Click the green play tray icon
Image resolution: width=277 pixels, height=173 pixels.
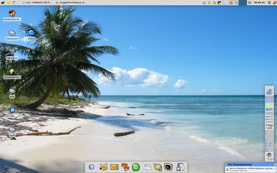tap(209, 2)
